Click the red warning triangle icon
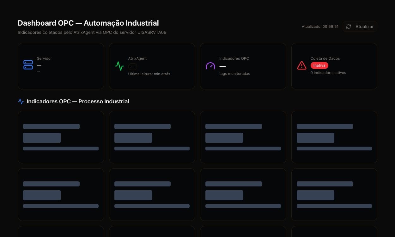 (302, 65)
